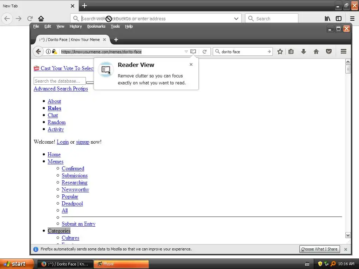Go back in background Firefox window
The image size is (359, 269).
click(7, 19)
